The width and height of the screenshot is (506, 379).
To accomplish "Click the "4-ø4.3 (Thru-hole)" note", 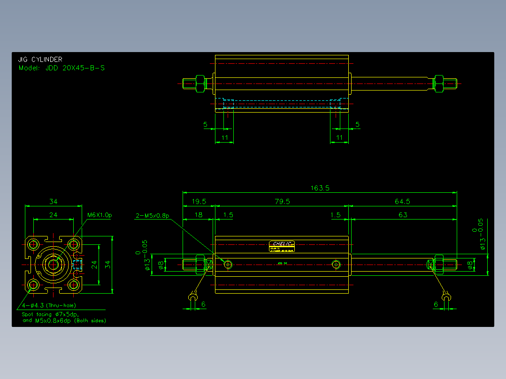I will point(49,305).
